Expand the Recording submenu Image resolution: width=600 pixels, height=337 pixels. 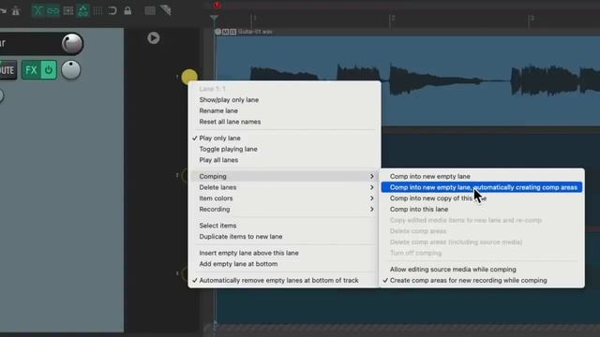[x=284, y=209]
